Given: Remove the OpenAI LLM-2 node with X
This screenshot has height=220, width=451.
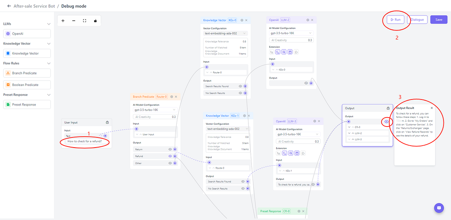Looking at the screenshot, I should 312,20.
